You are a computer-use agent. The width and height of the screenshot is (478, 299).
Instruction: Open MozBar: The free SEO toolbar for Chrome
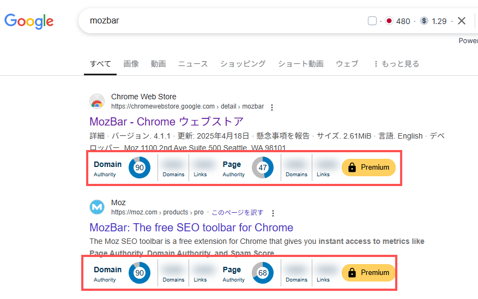click(x=191, y=228)
